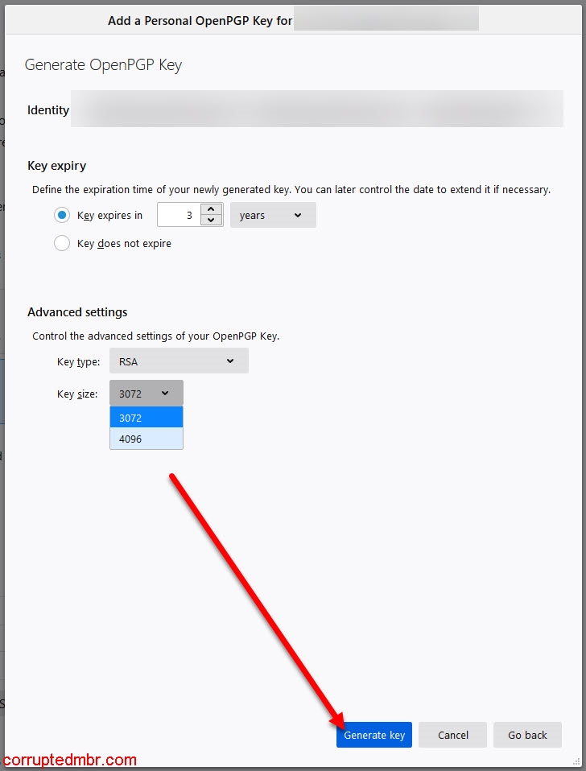The image size is (586, 771).
Task: Select the "Key does not expire" radio button
Action: (x=62, y=243)
